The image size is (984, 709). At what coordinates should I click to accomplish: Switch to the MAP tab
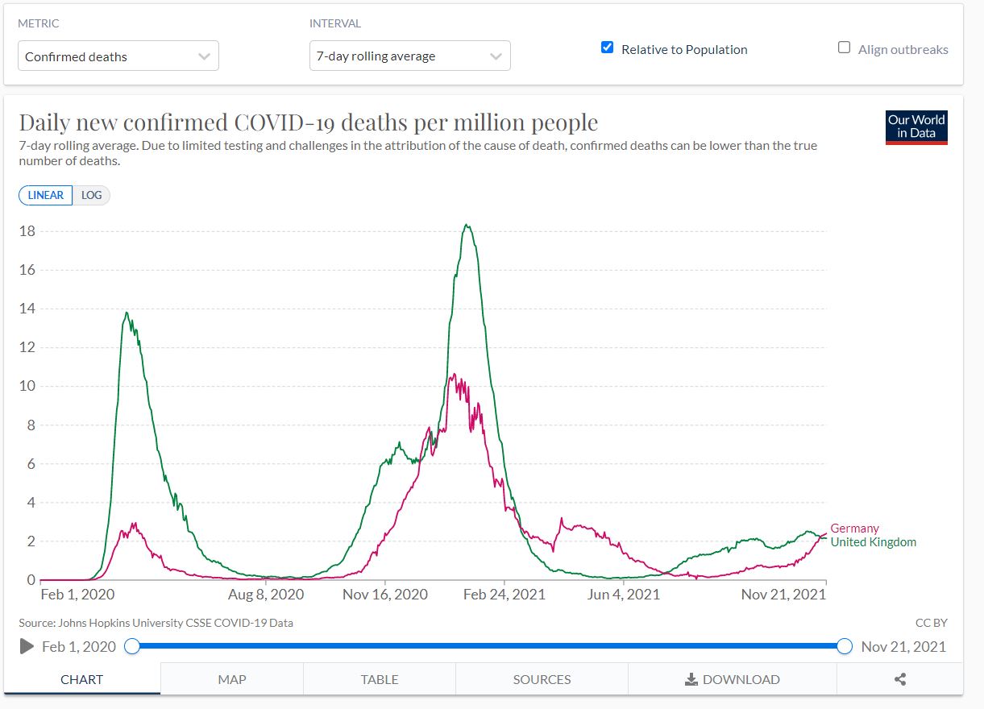pyautogui.click(x=232, y=679)
